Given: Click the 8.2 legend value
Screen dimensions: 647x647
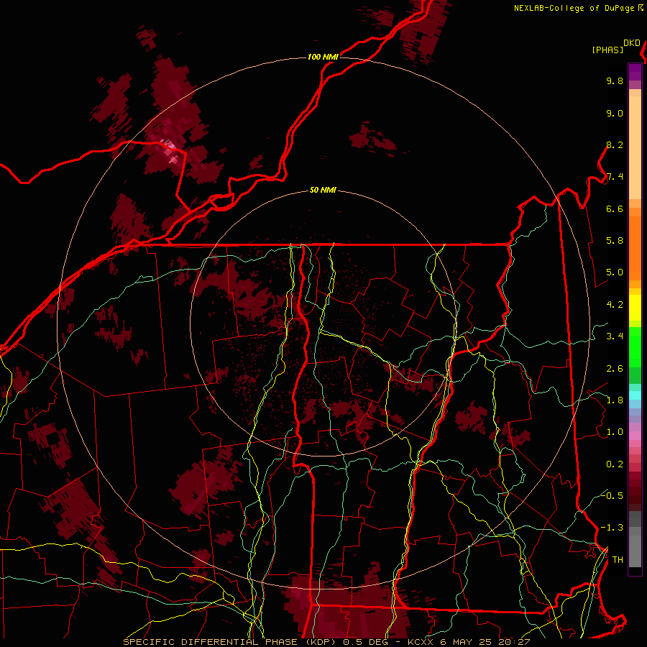Looking at the screenshot, I should click(x=615, y=144).
